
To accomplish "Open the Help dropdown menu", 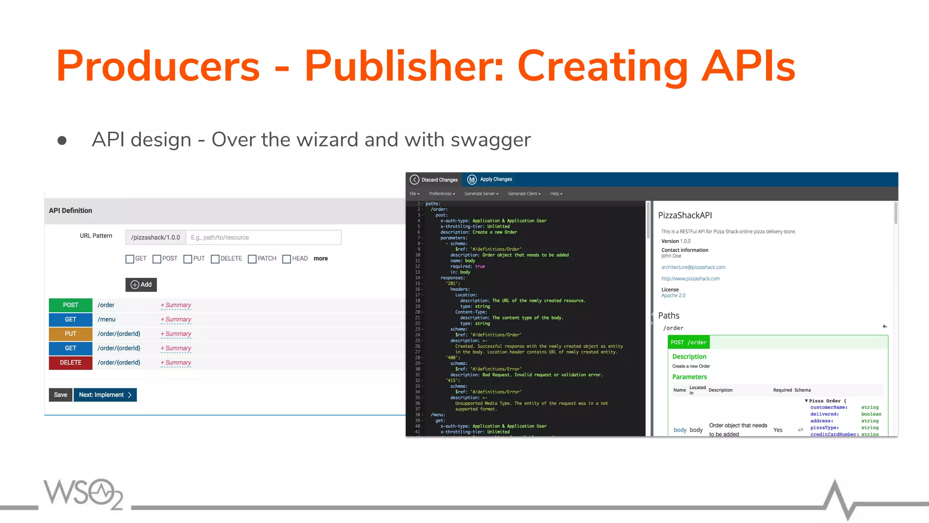I will point(557,194).
